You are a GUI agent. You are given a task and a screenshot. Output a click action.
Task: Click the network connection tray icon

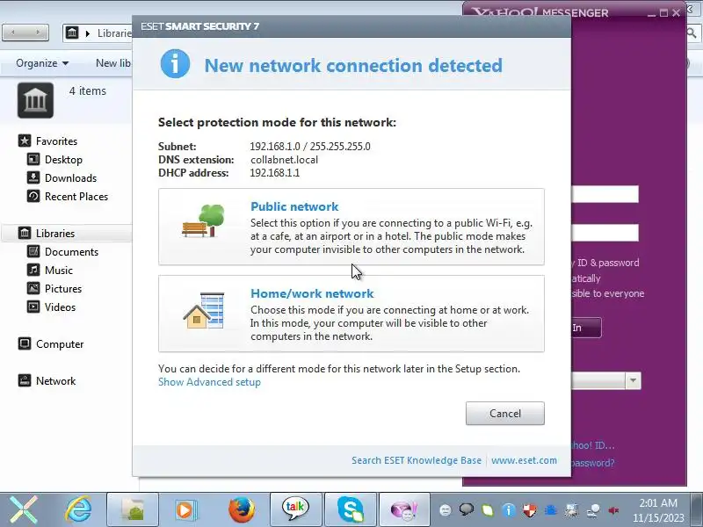(x=593, y=510)
